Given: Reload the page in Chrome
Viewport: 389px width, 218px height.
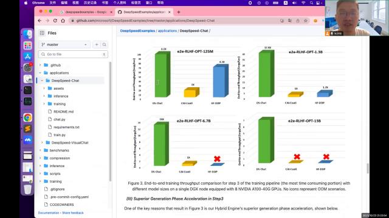Looking at the screenshot, I should coord(55,21).
